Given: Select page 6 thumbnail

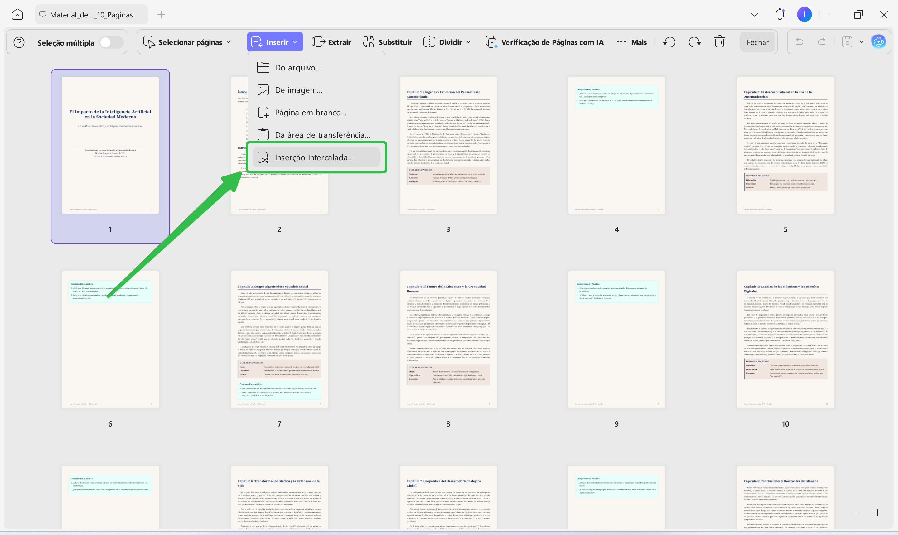Looking at the screenshot, I should pos(110,340).
